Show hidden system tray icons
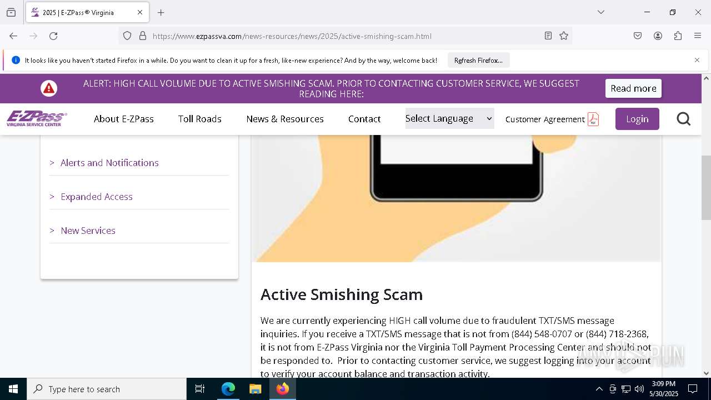711x400 pixels. point(599,389)
